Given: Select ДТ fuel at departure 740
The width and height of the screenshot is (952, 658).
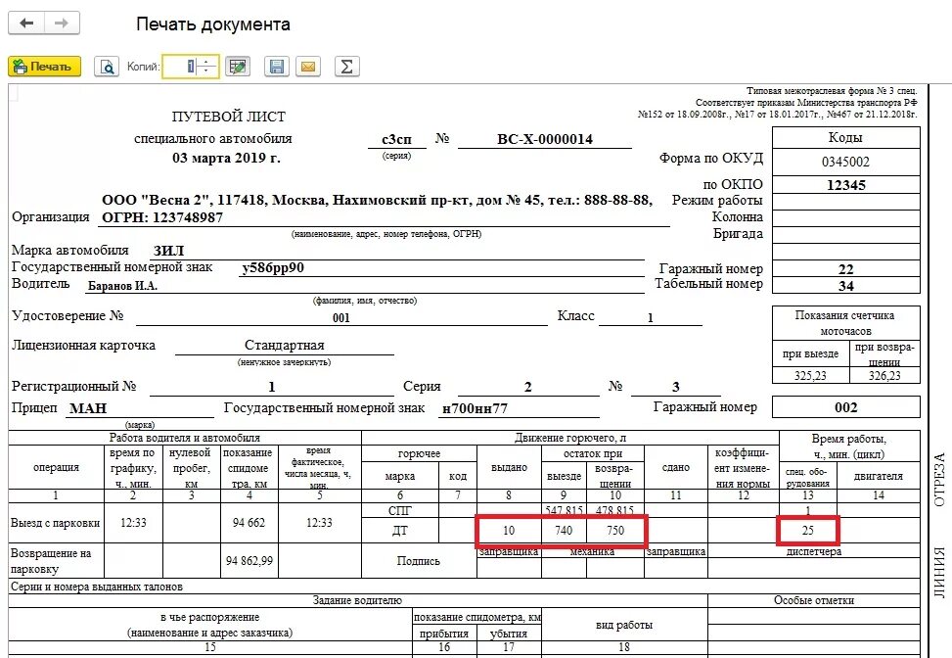Looking at the screenshot, I should coord(564,531).
